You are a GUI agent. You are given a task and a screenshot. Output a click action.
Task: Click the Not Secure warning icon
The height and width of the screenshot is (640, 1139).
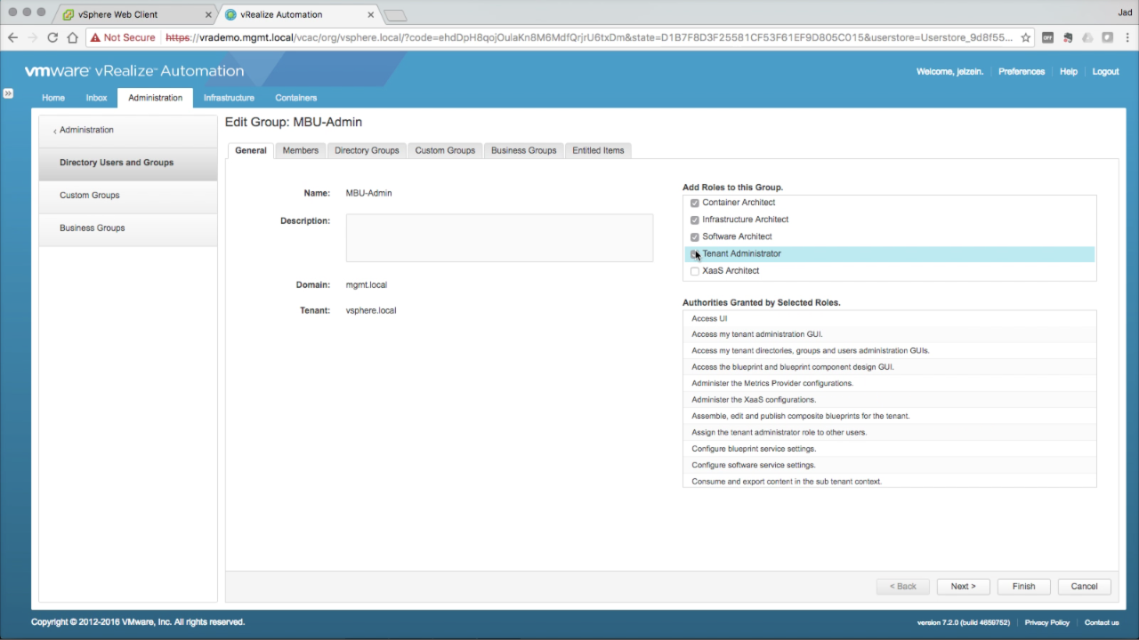pyautogui.click(x=94, y=37)
